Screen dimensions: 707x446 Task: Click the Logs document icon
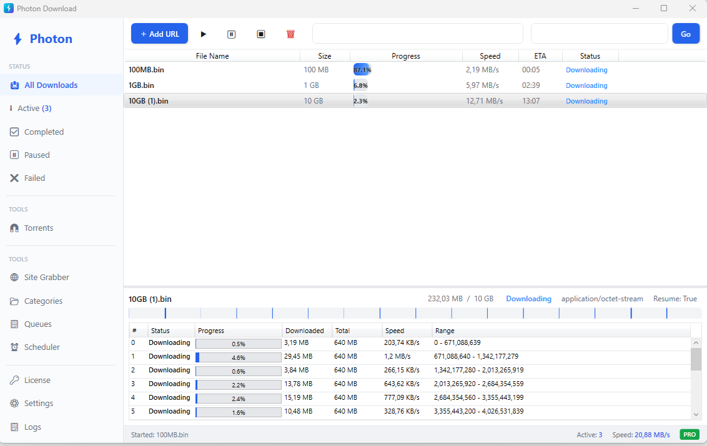point(14,427)
